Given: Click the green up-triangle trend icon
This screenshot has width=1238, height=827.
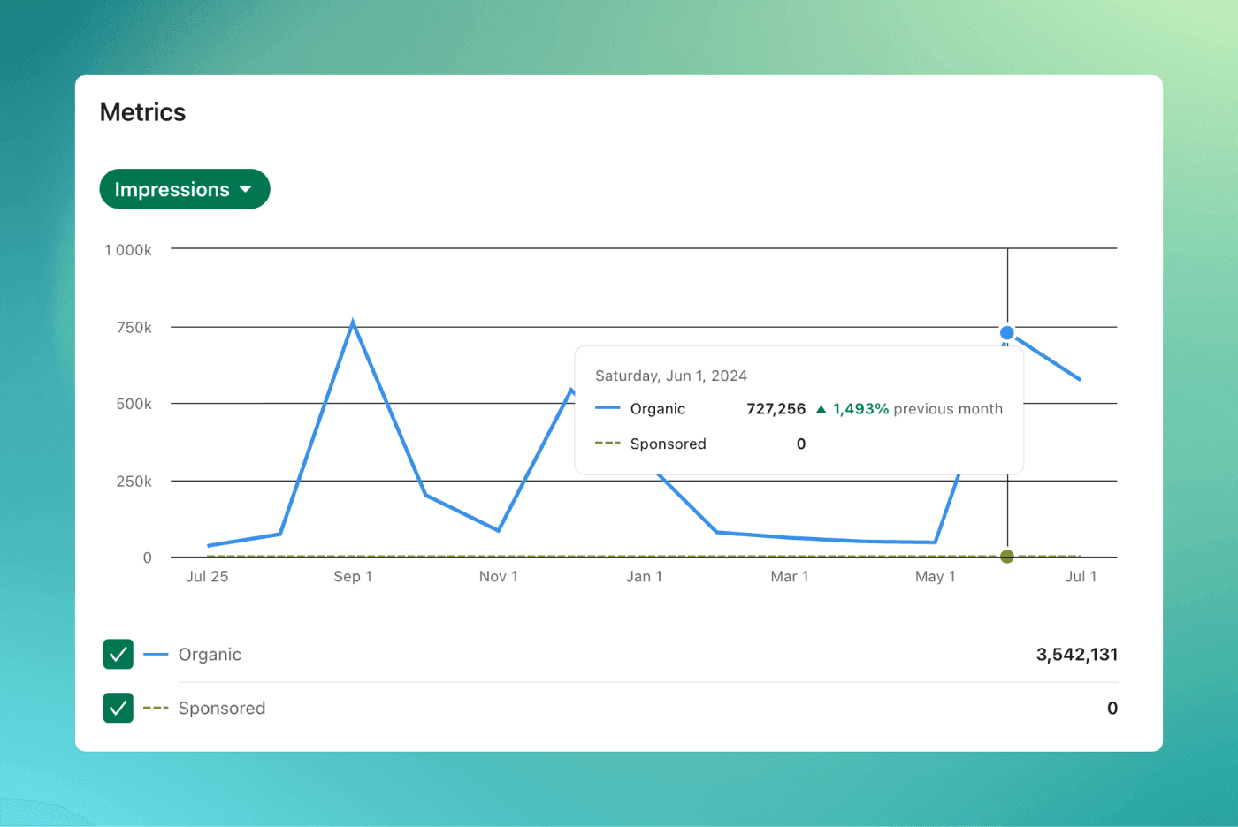Looking at the screenshot, I should pyautogui.click(x=821, y=409).
